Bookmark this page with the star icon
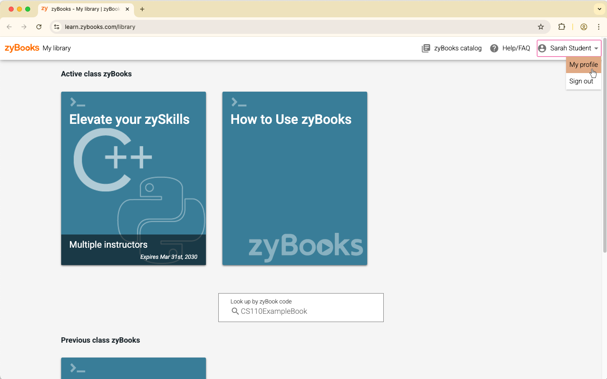Screen dimensions: 607x379 541,27
